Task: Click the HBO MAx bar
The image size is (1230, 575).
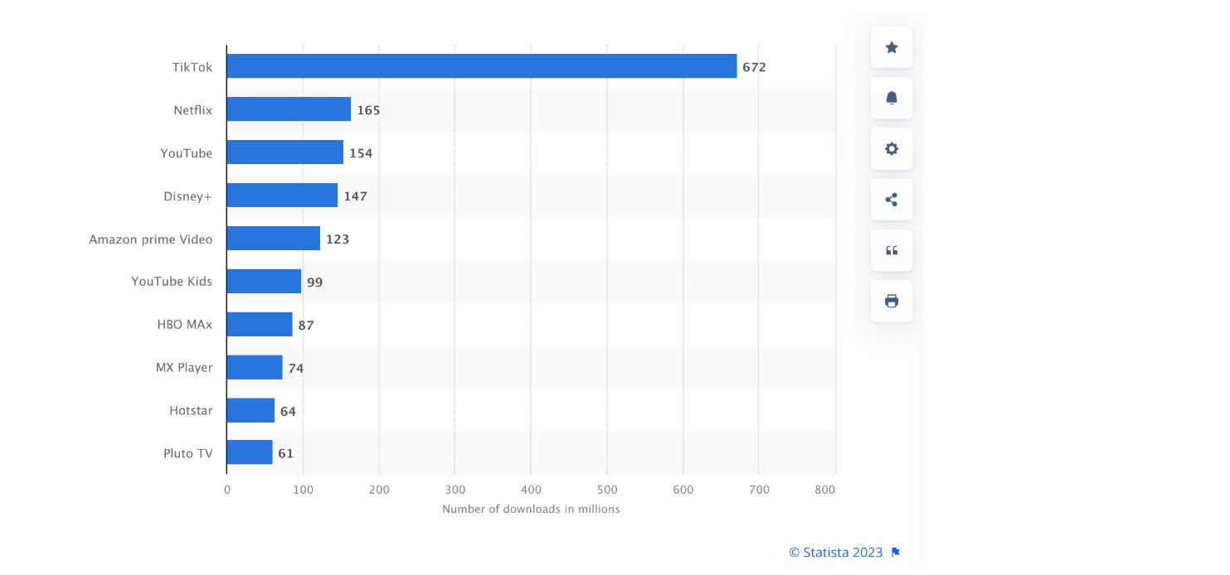Action: tap(260, 324)
